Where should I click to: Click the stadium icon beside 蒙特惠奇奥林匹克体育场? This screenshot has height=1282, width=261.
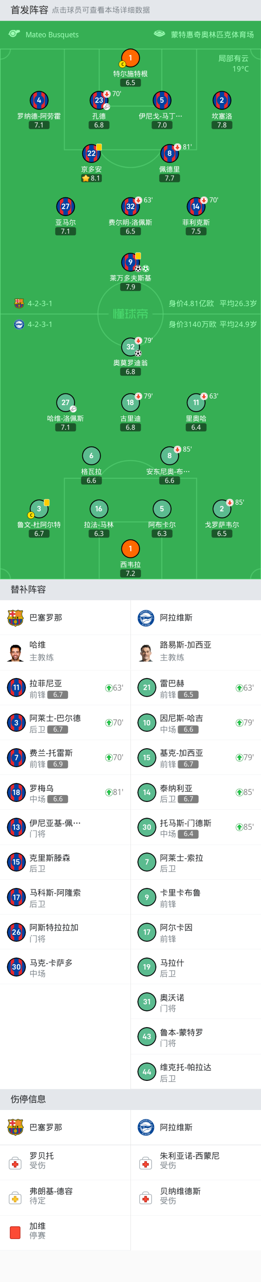[159, 34]
